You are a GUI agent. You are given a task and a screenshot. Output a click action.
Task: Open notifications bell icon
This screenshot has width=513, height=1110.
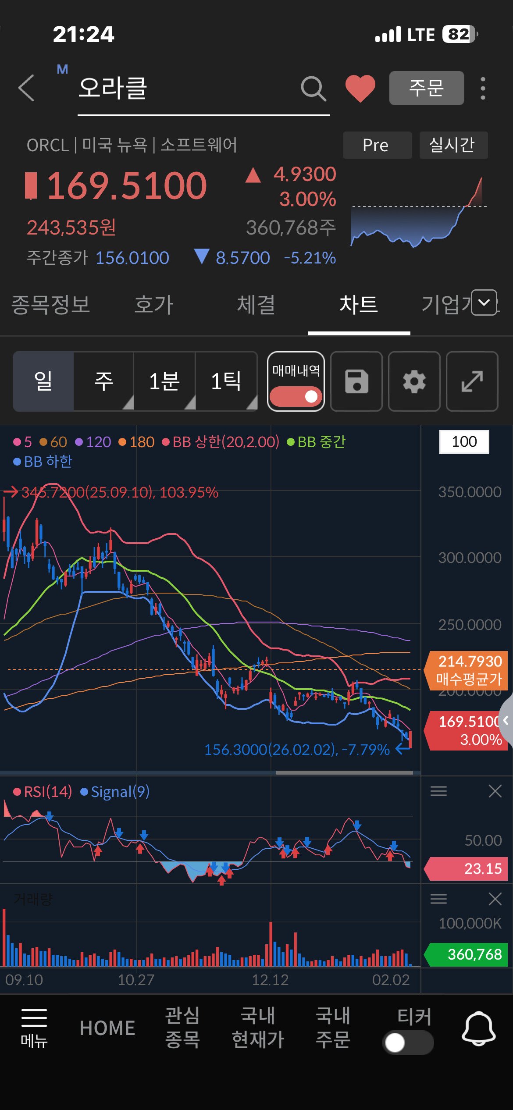pyautogui.click(x=479, y=1028)
